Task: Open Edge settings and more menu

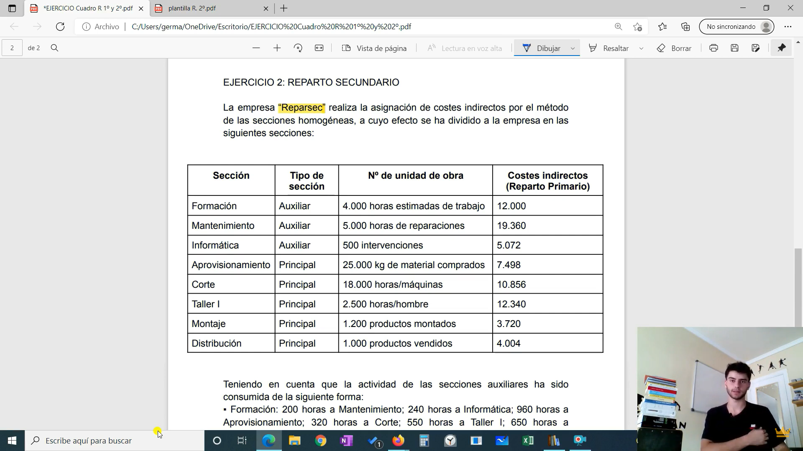Action: point(788,27)
